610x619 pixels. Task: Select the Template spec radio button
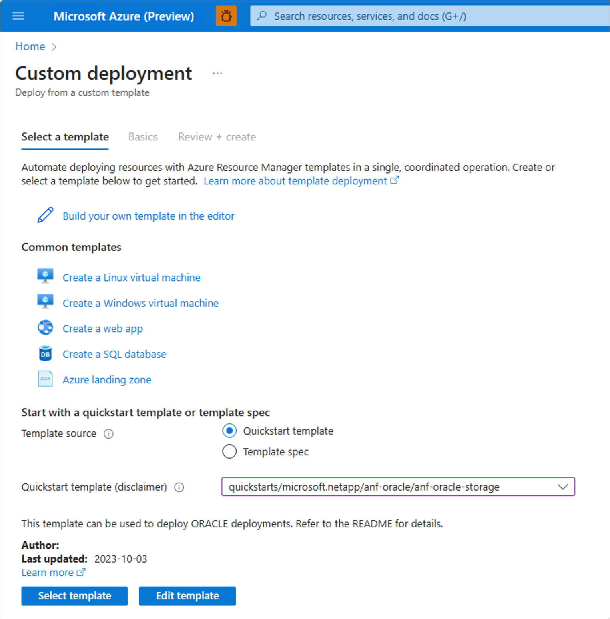point(229,452)
